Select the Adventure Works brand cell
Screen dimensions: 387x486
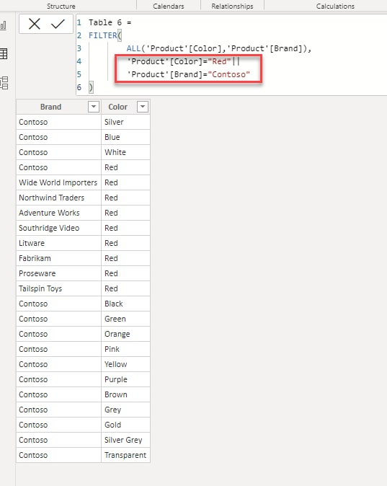(58, 213)
